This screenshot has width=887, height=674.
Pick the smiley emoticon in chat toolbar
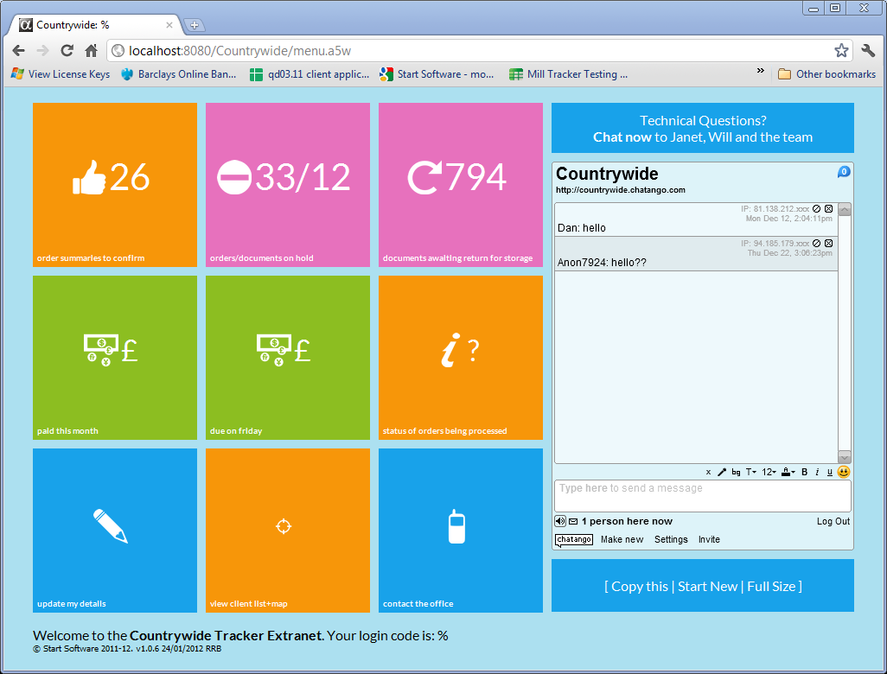click(x=844, y=472)
